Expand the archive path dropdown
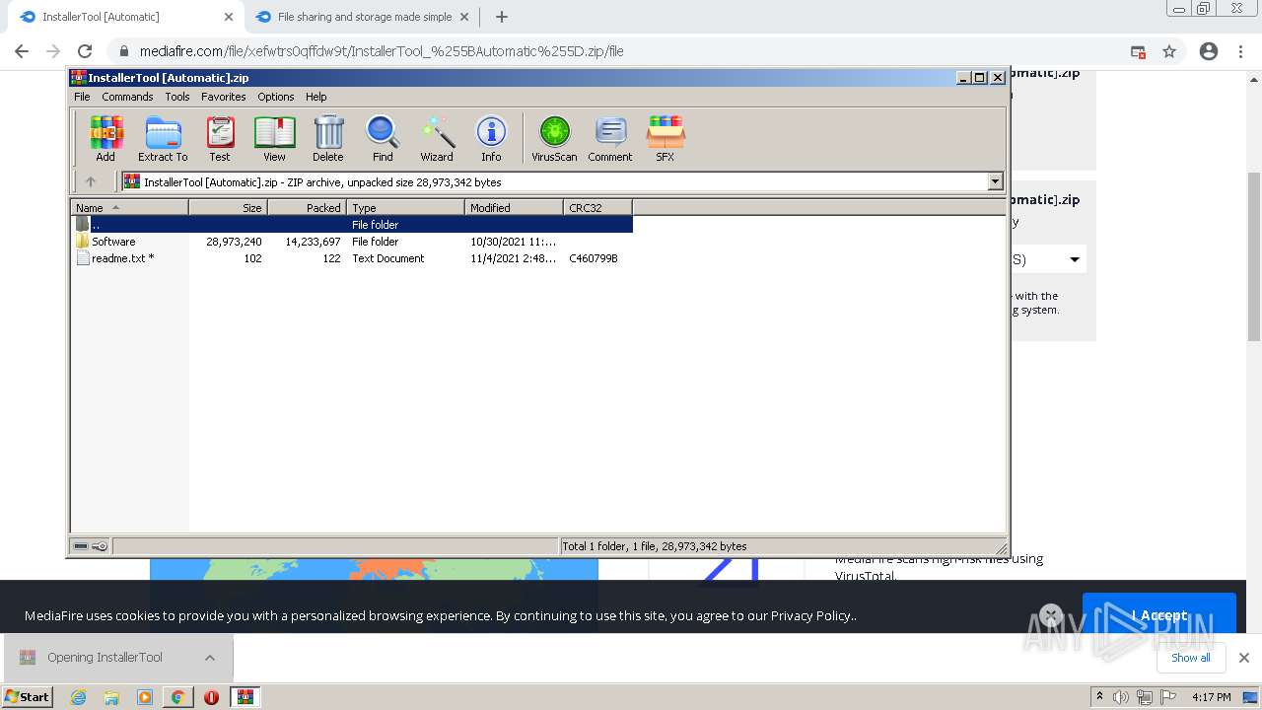This screenshot has height=710, width=1262. [x=995, y=181]
